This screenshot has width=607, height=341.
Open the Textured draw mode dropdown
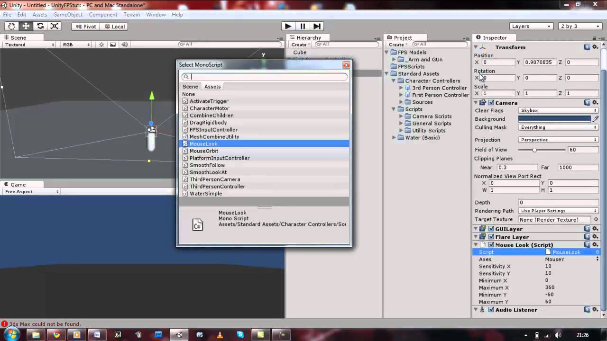click(29, 45)
